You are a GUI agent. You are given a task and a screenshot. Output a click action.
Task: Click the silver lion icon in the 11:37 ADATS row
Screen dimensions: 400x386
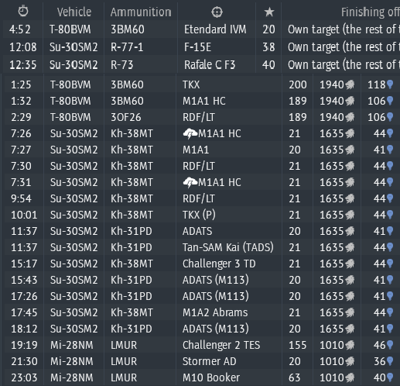pyautogui.click(x=350, y=231)
